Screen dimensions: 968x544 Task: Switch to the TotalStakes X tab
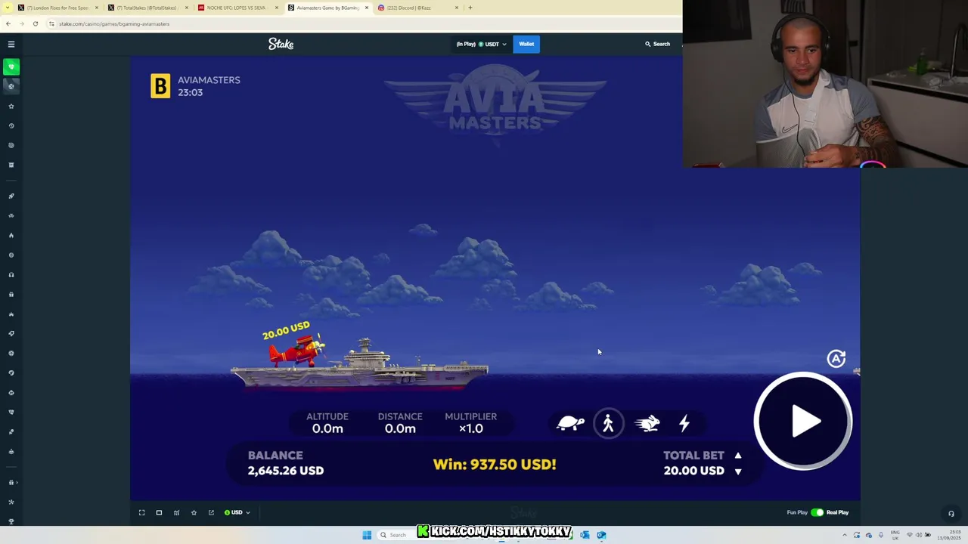pos(147,8)
